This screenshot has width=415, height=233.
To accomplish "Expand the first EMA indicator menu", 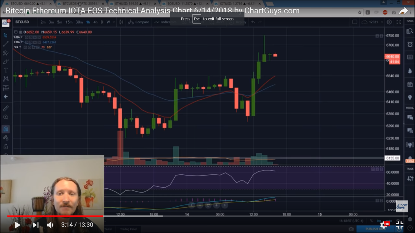I will [x=22, y=37].
